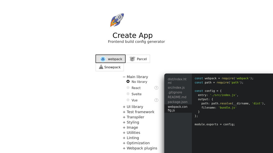Expand the Webpack plugins section

coord(140,148)
